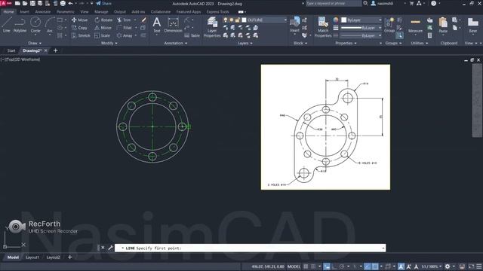This screenshot has height=271, width=483.
Task: Select the Text annotation tool
Action: (x=157, y=25)
